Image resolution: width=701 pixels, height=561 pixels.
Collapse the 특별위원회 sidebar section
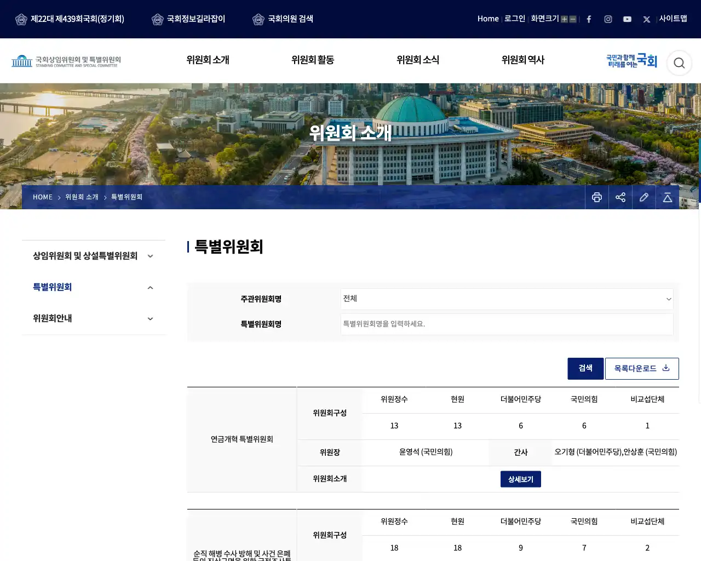(x=94, y=287)
